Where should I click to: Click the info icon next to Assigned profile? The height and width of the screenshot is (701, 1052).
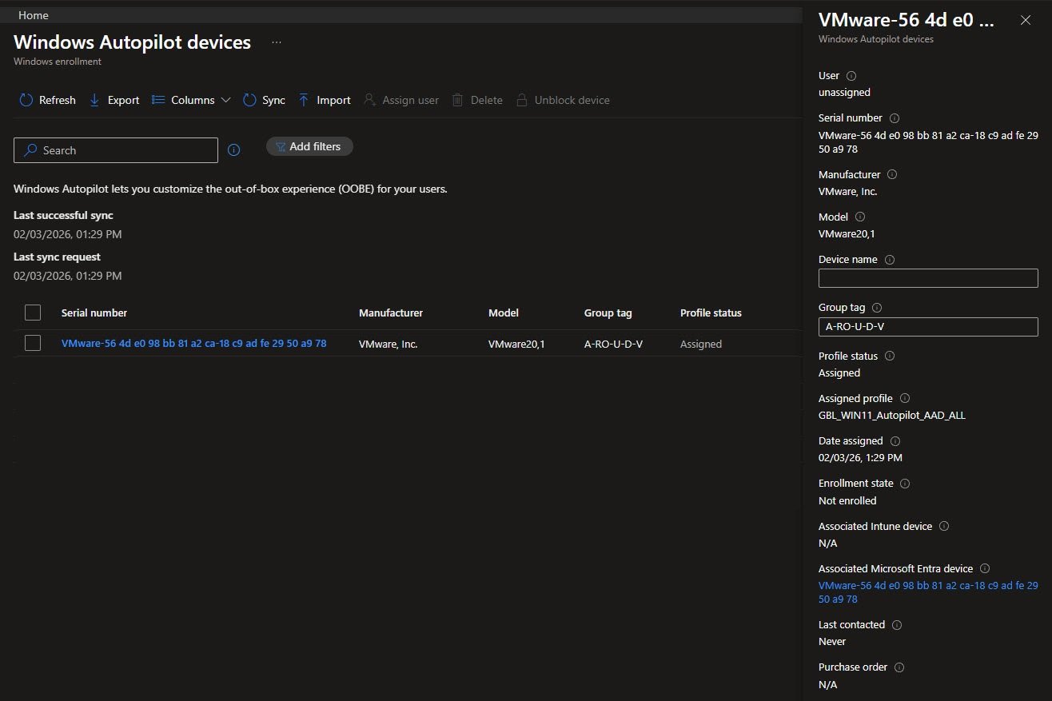[x=905, y=398]
